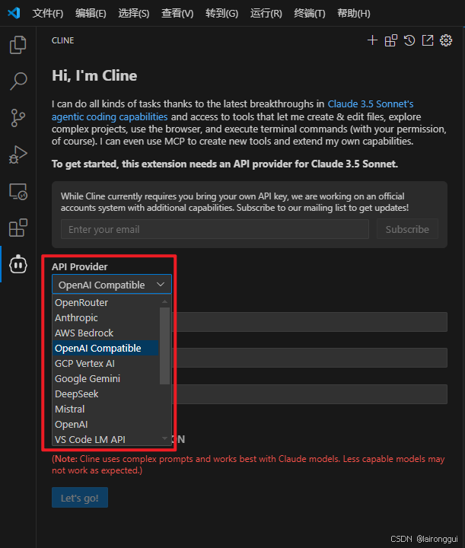
Task: Open Source Control view
Action: [18, 118]
